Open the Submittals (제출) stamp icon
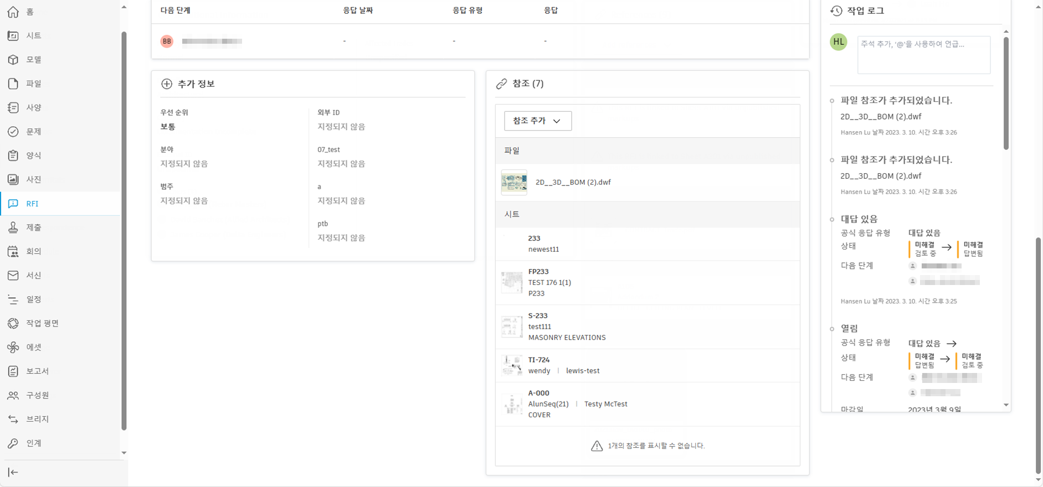This screenshot has height=487, width=1043. tap(13, 227)
